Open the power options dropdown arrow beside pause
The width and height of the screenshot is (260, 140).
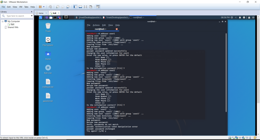[44, 7]
